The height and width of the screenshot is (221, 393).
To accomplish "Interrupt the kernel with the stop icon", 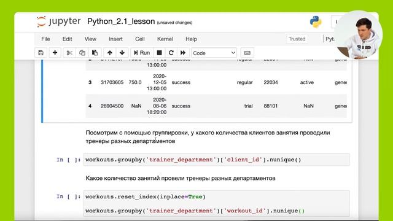I will [159, 53].
